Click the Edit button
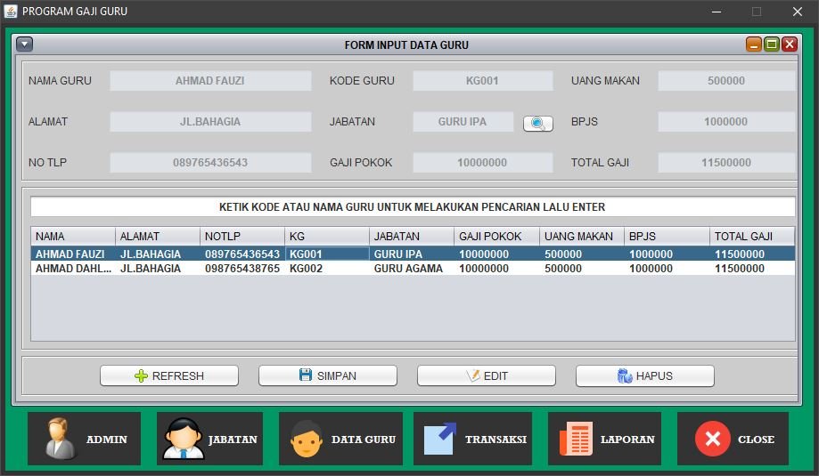Viewport: 819px width, 476px height. pos(486,375)
